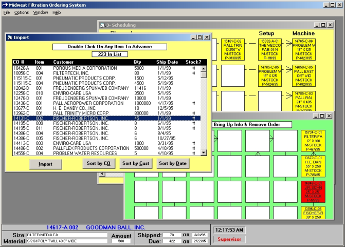Click the Amount field showing 500
The height and width of the screenshot is (247, 345).
pyautogui.click(x=121, y=241)
